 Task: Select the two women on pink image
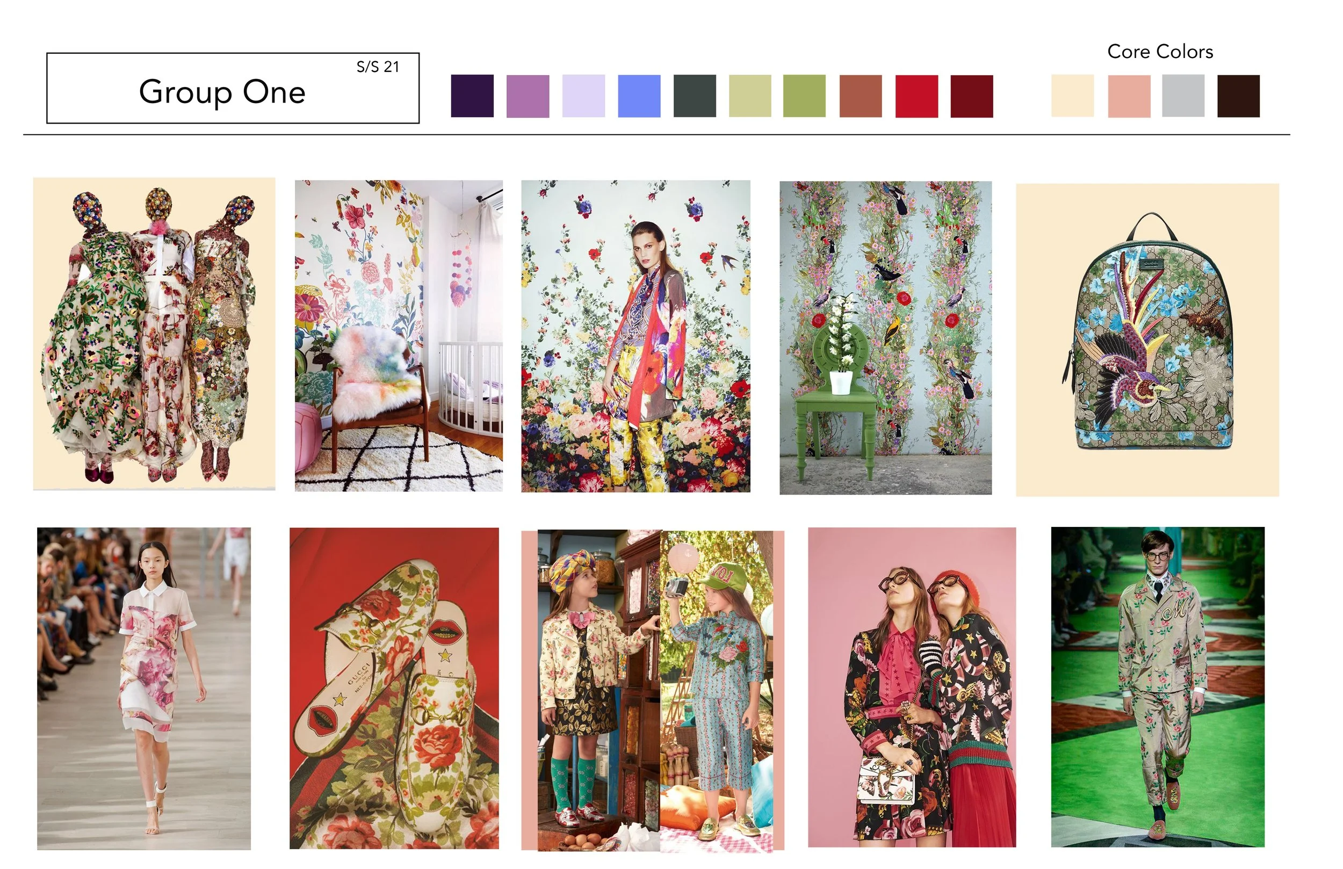[x=911, y=687]
